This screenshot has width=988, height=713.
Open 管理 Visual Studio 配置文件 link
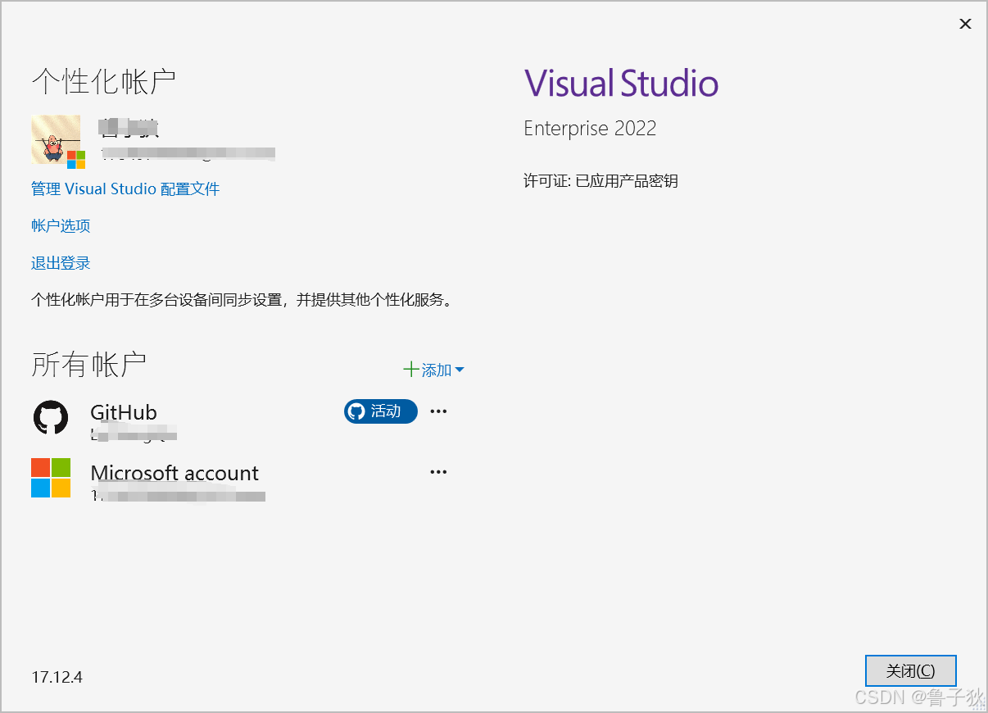tap(125, 189)
